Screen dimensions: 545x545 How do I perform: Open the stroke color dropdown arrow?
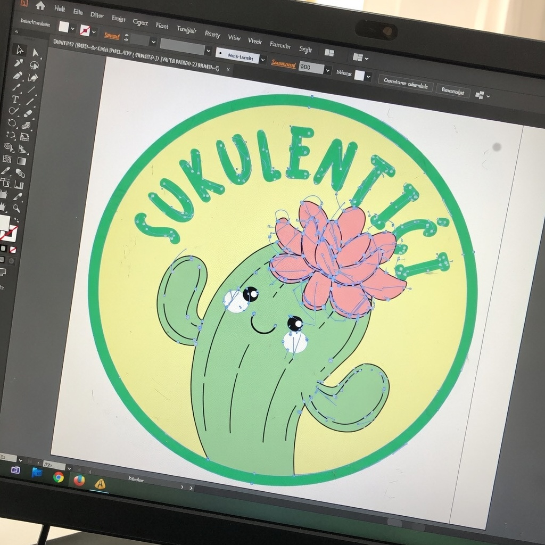coord(94,32)
